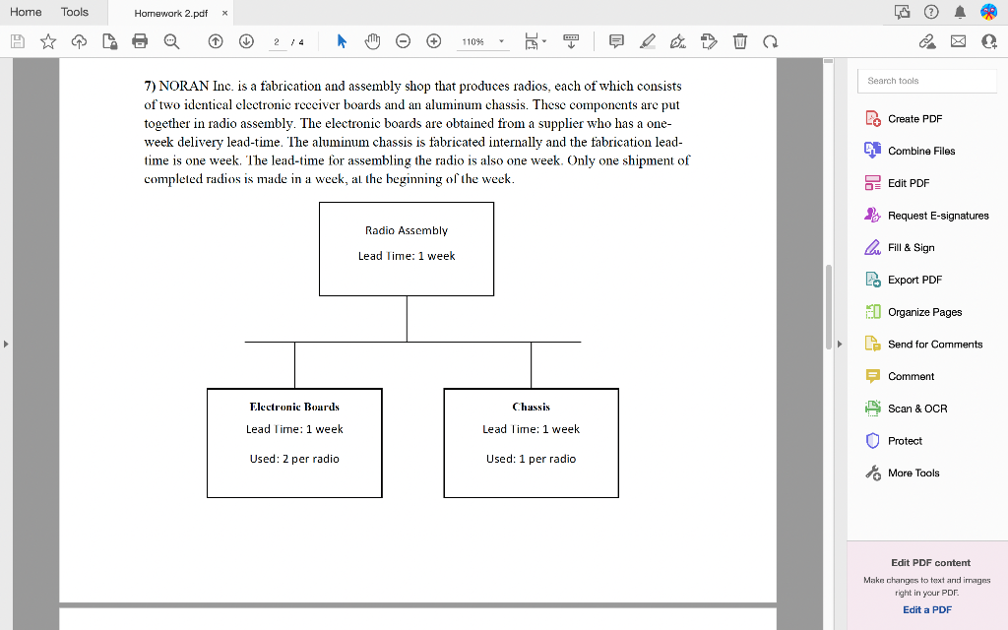Select the Highlight text tool

point(647,41)
